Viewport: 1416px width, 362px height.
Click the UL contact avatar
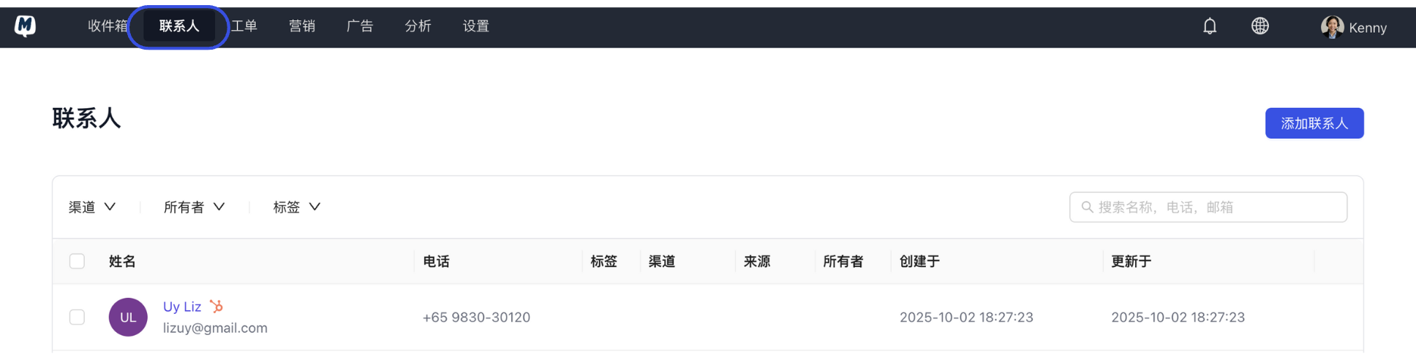(128, 317)
